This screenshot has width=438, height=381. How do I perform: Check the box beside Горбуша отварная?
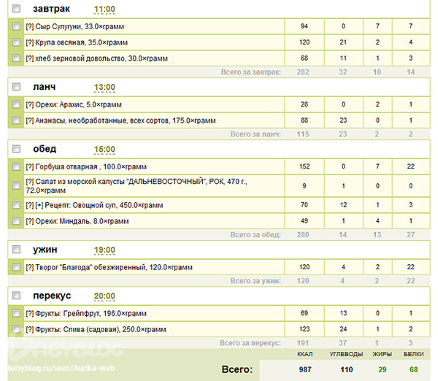point(16,167)
